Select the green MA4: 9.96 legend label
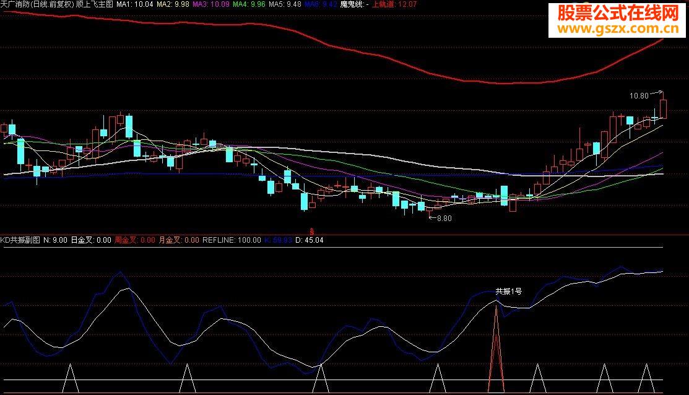The width and height of the screenshot is (689, 395). point(249,4)
